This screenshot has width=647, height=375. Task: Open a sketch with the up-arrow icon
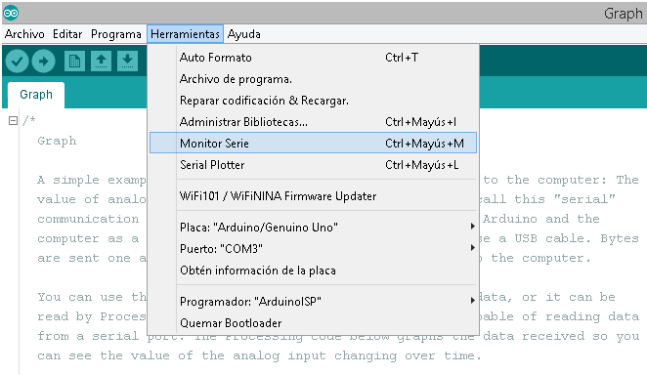(101, 62)
